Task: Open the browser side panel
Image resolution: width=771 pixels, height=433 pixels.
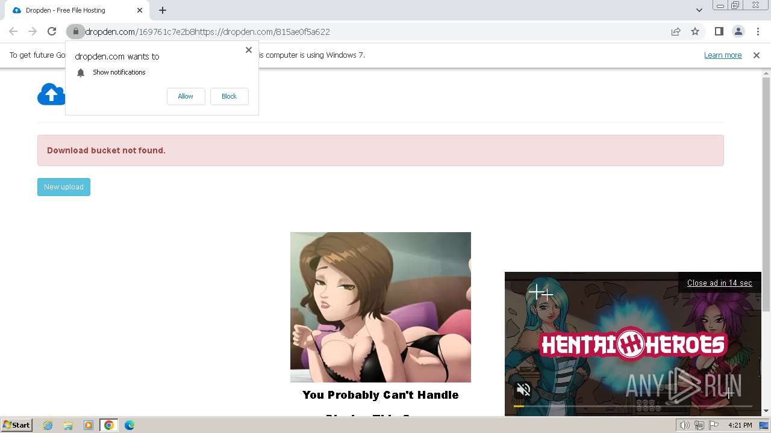Action: 719,32
